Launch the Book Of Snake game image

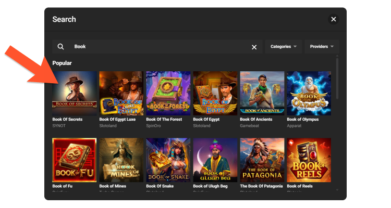168,160
